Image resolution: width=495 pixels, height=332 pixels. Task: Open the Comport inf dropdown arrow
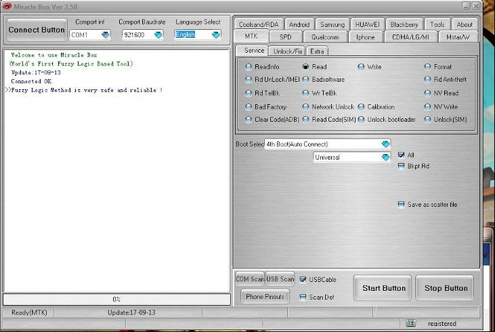pos(106,34)
